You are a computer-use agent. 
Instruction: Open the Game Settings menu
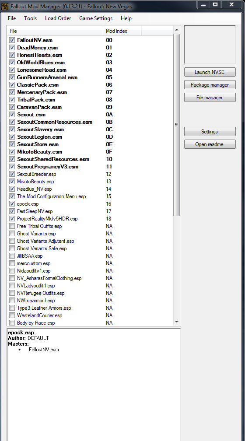pos(96,18)
